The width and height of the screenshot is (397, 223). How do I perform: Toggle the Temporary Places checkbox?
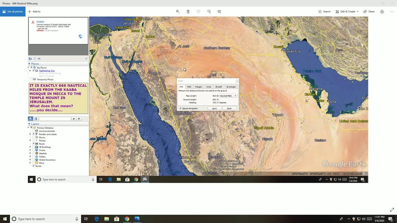[x=31, y=79]
